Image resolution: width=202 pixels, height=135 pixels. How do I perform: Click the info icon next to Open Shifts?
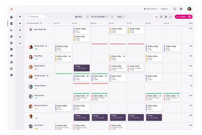(45, 30)
